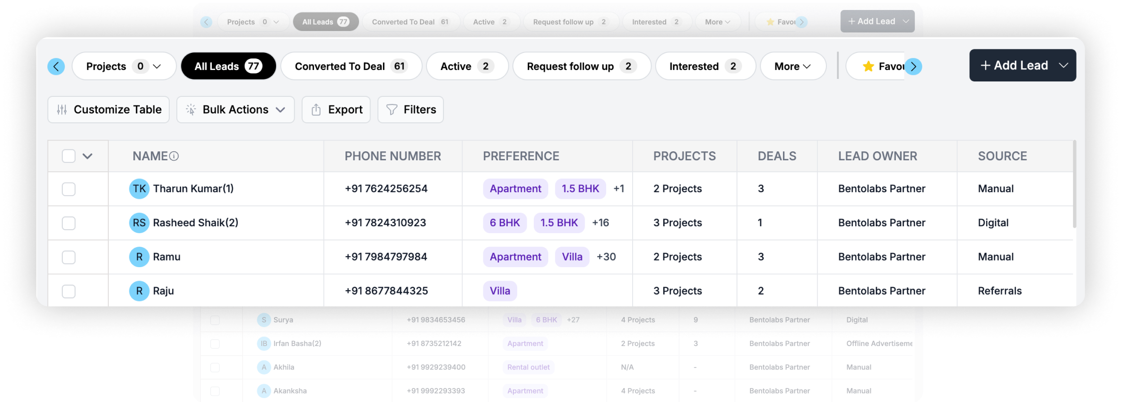The width and height of the screenshot is (1121, 402).
Task: Click the table's vertical scrollbar
Action: click(x=1074, y=185)
